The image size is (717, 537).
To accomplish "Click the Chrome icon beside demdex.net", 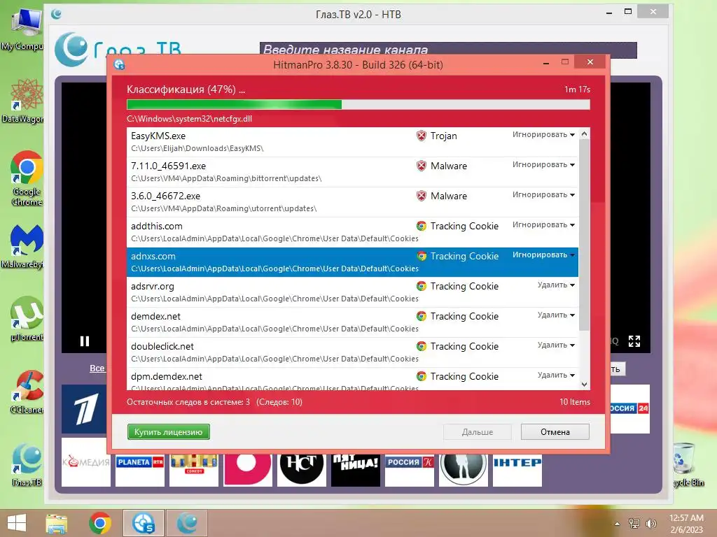I will pyautogui.click(x=421, y=317).
